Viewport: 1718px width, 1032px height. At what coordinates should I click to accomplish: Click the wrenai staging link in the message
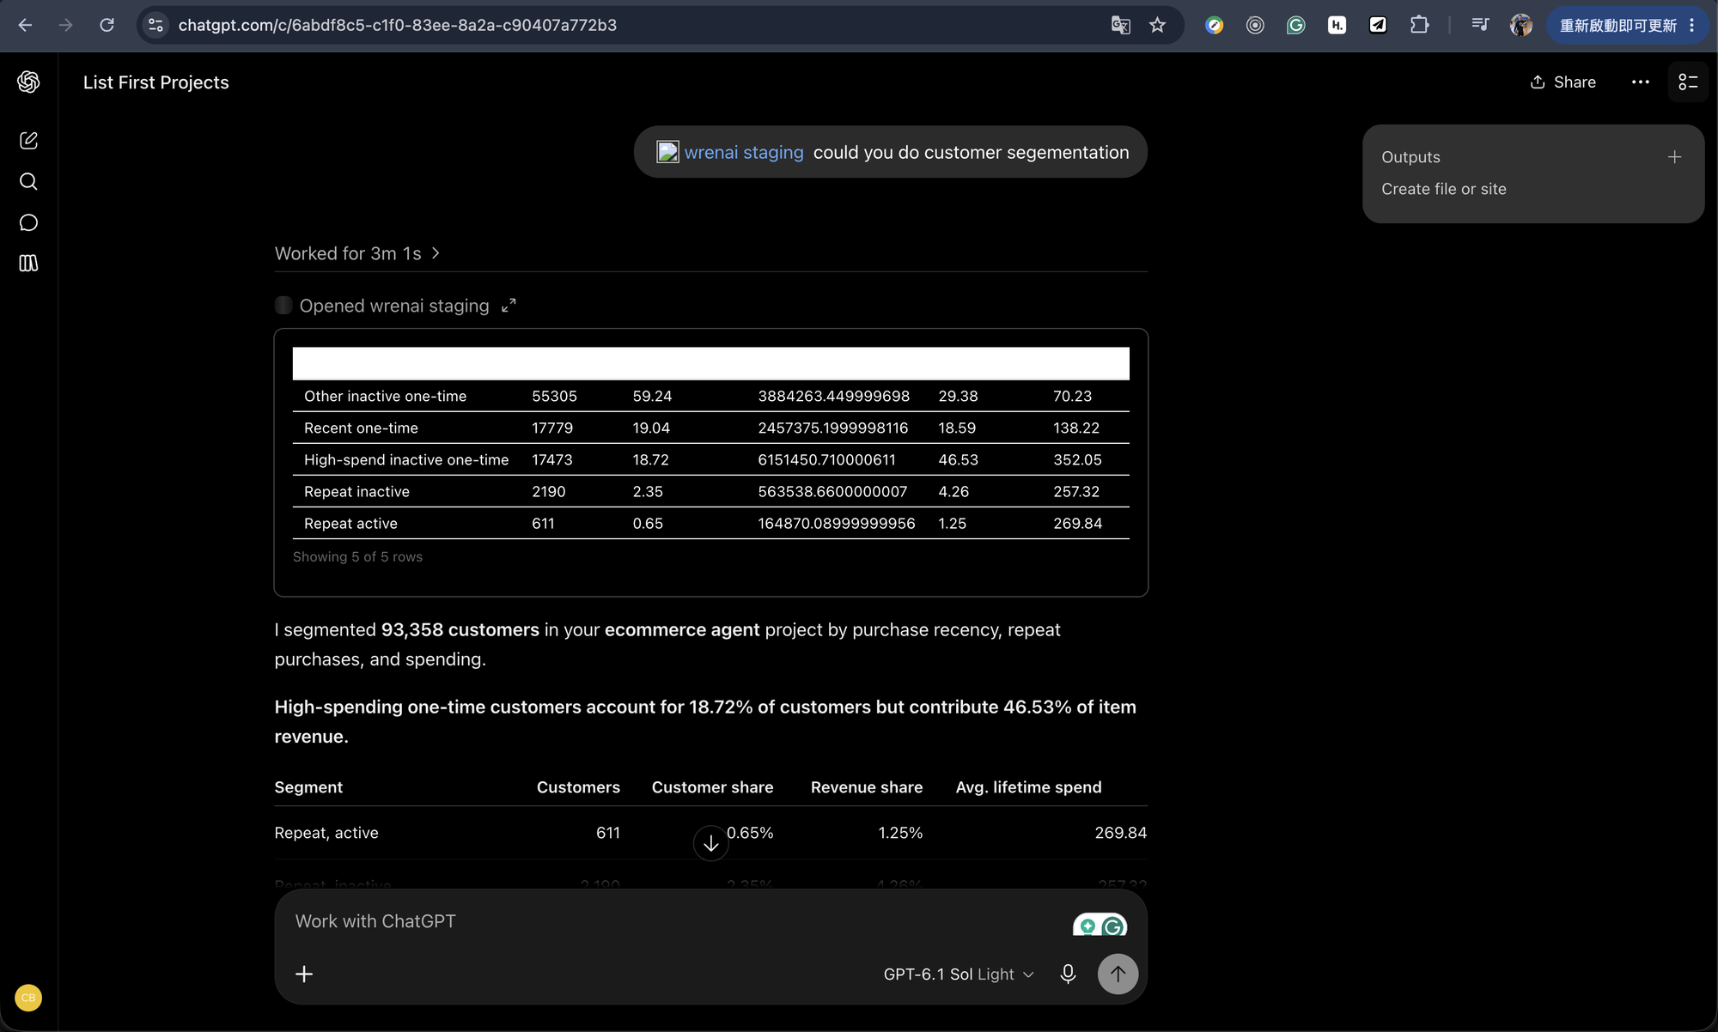tap(744, 152)
